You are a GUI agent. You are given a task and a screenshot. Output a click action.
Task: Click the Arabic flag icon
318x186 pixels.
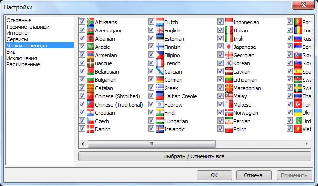click(91, 46)
